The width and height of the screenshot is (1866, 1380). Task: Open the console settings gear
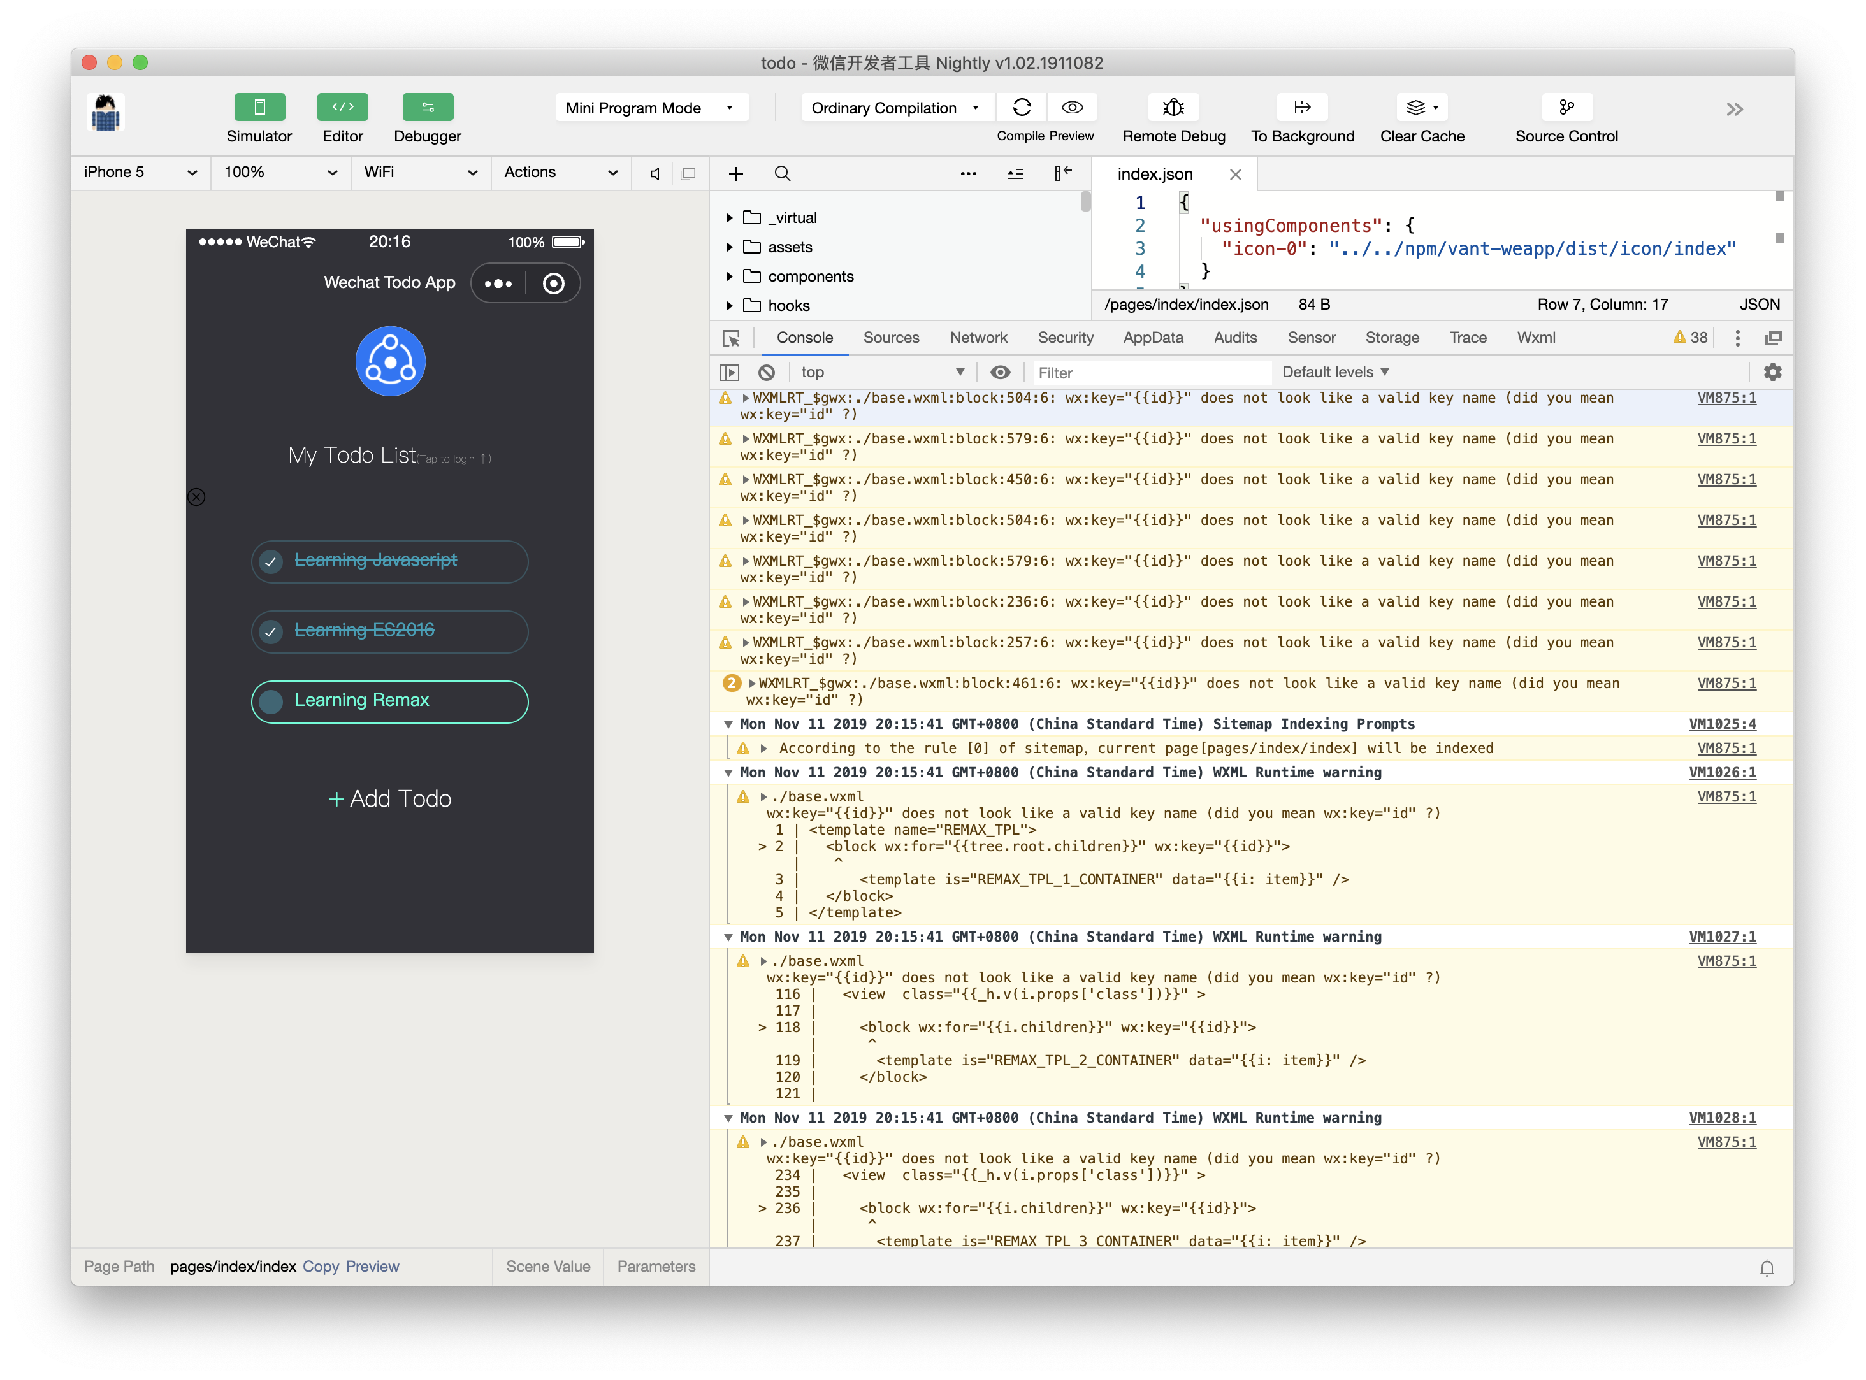point(1772,371)
